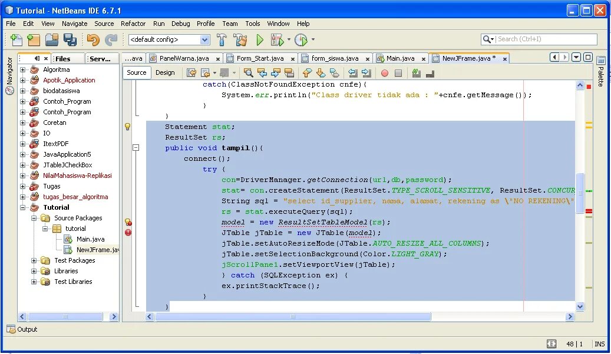This screenshot has width=611, height=354.
Task: Click the New Project toolbar icon
Action: click(34, 39)
